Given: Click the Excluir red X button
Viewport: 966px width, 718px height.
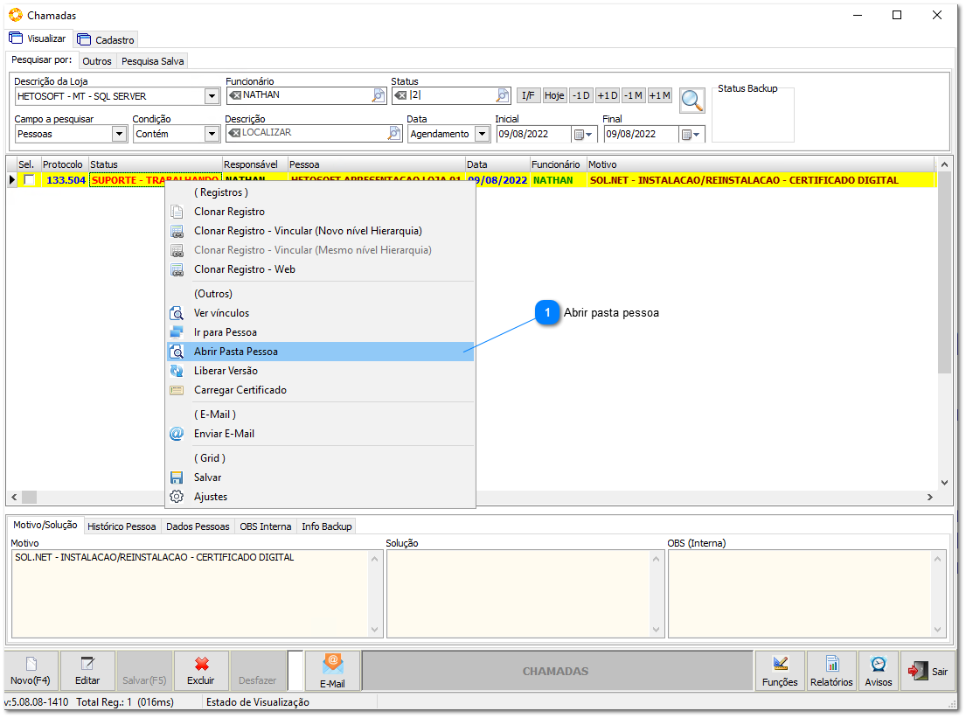Looking at the screenshot, I should click(201, 671).
